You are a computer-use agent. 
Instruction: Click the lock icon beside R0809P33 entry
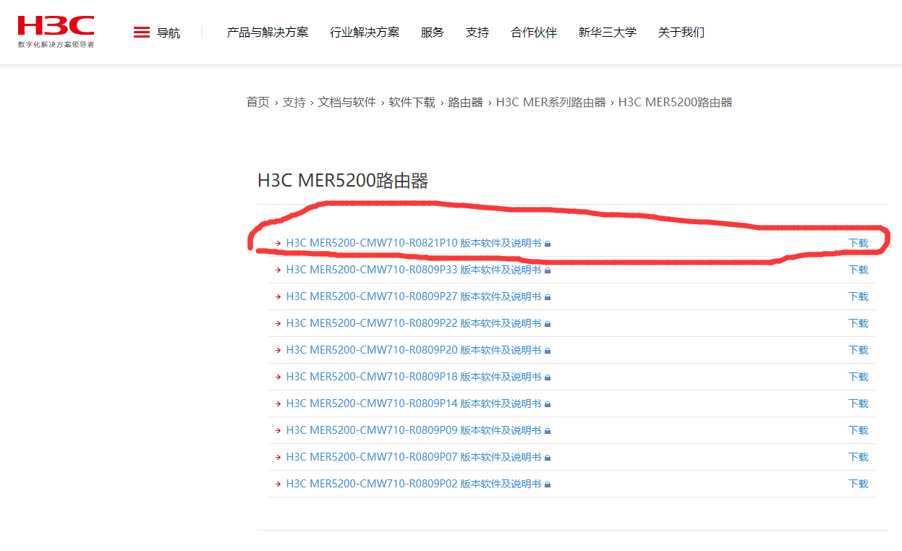click(548, 270)
